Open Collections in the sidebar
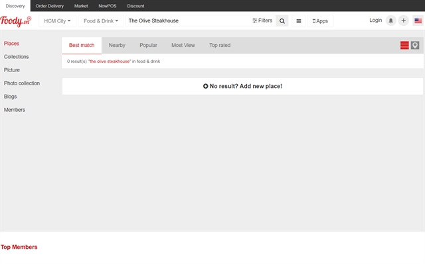 pos(16,57)
